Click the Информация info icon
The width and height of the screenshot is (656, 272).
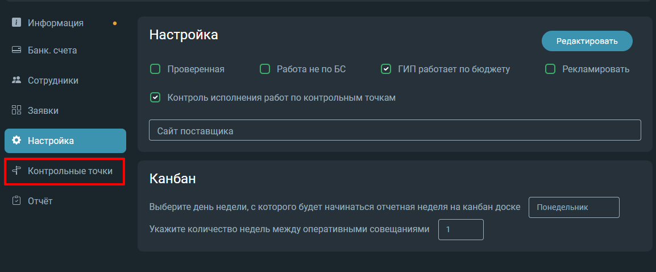pyautogui.click(x=16, y=23)
